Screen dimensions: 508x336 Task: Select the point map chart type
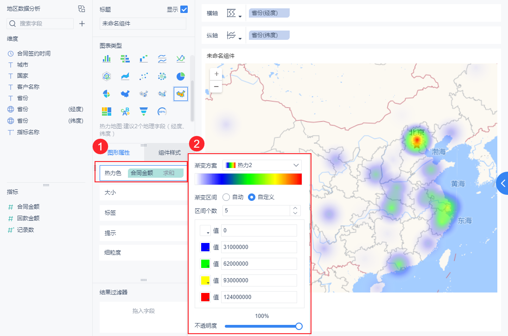tap(144, 94)
